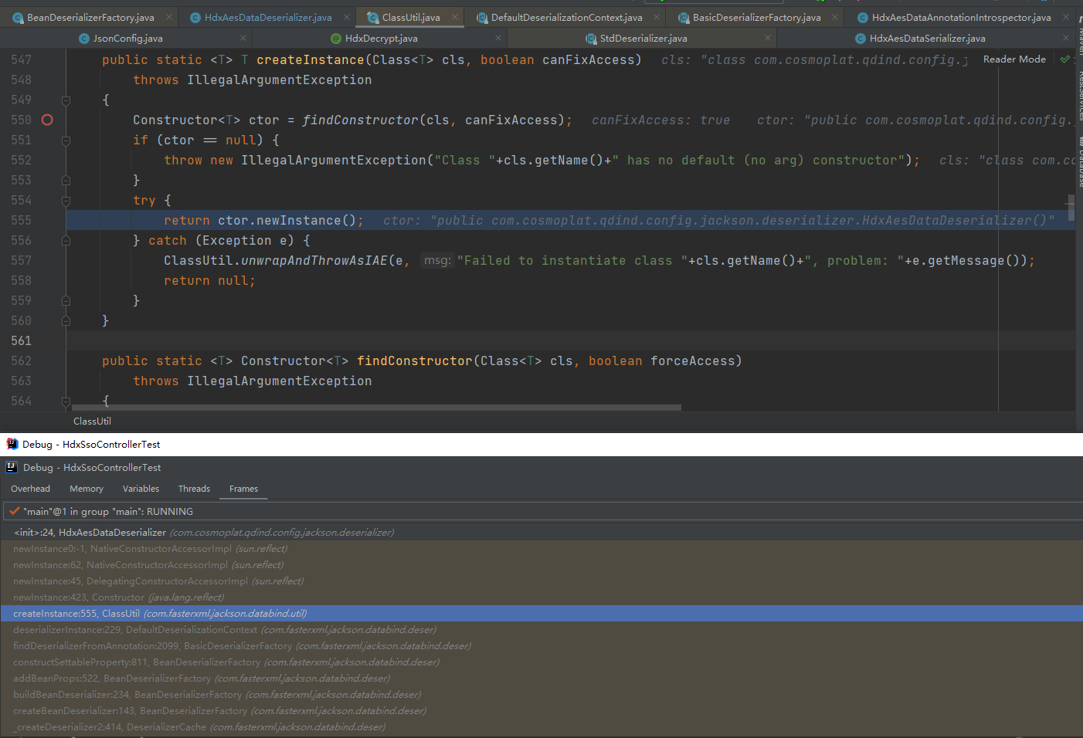Image resolution: width=1083 pixels, height=738 pixels.
Task: Open the Memory debugger tab
Action: pos(86,489)
